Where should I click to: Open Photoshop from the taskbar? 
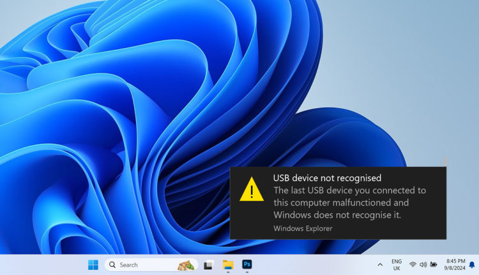[x=247, y=264]
